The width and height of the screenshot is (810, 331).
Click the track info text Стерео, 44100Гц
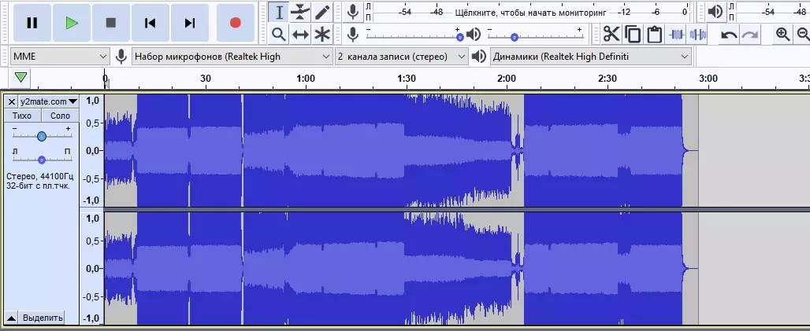(x=40, y=176)
